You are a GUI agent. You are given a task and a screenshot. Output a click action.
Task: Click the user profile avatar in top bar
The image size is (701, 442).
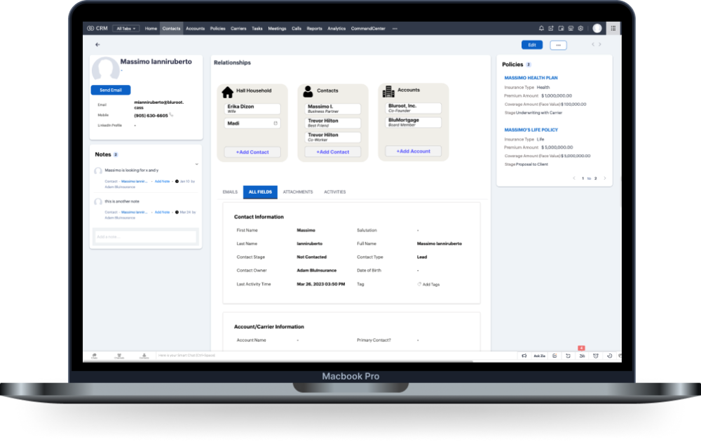(x=597, y=29)
